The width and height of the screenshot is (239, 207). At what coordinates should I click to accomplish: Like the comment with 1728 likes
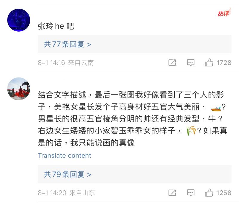(209, 63)
